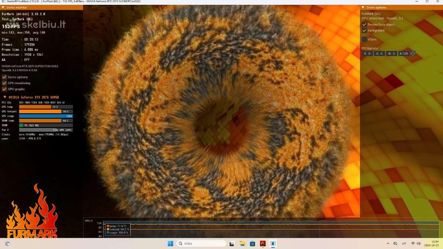Close the FurMark window
The width and height of the screenshot is (443, 249).
pos(438,2)
